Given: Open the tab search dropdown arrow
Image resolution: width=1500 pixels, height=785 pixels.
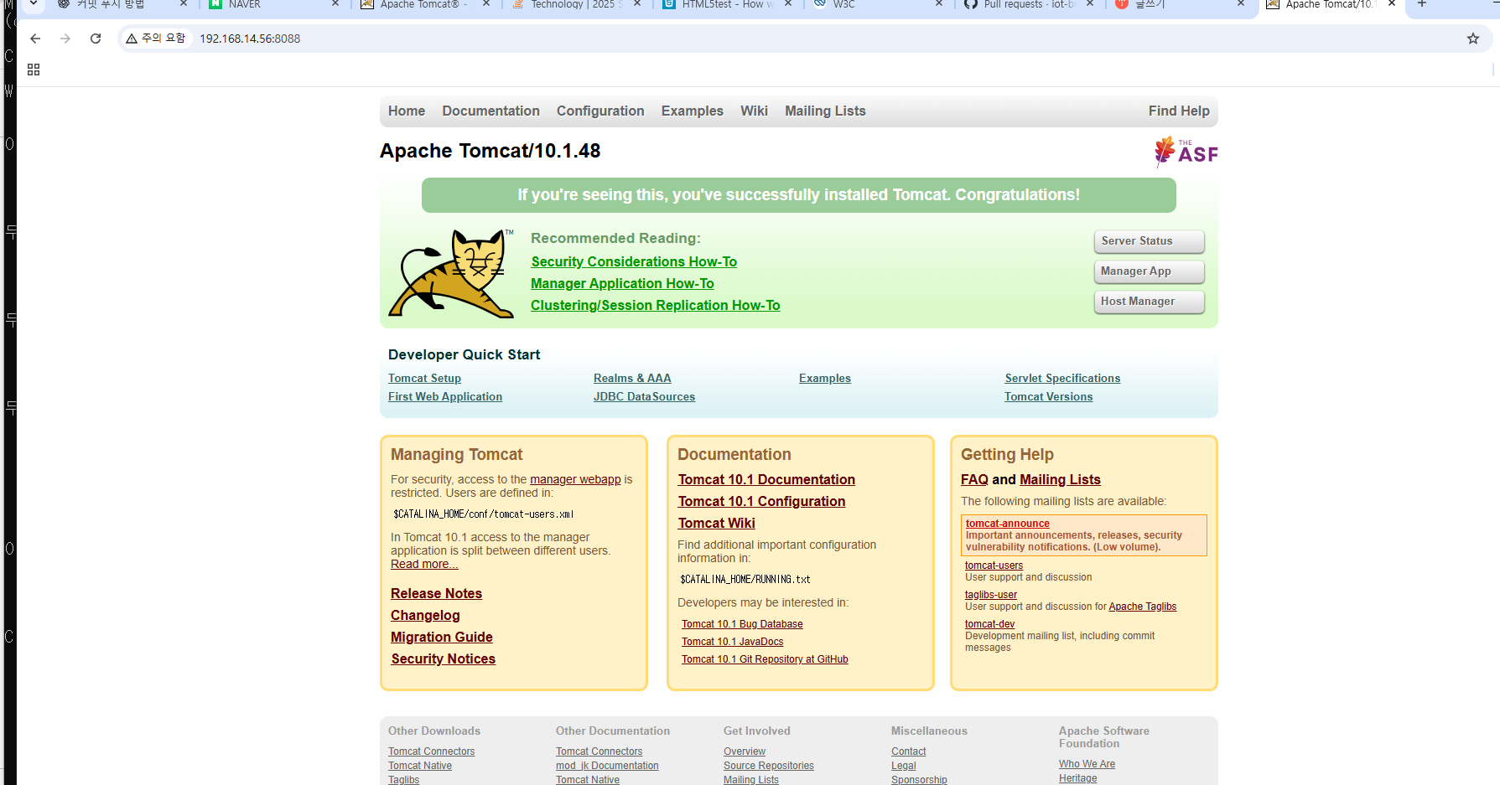Looking at the screenshot, I should pos(33,4).
